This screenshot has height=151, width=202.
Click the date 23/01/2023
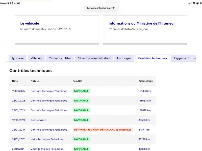(18, 101)
